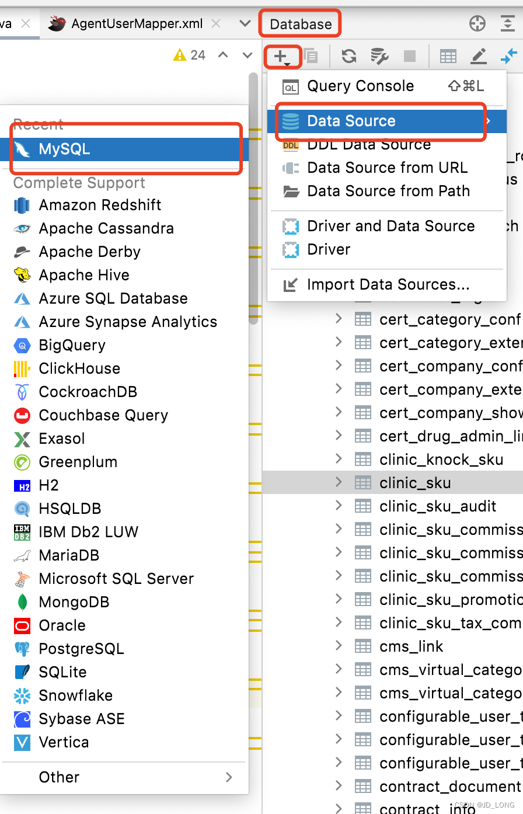Choose Data Source from Path

coord(386,191)
